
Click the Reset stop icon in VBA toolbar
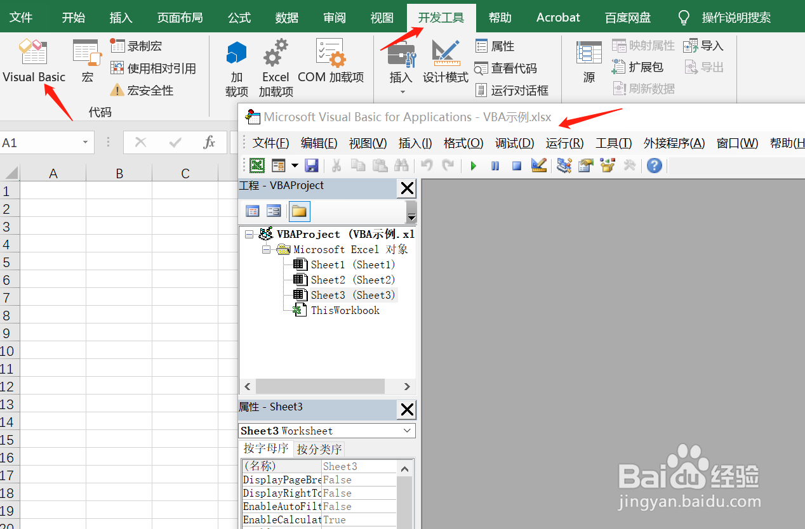tap(517, 166)
